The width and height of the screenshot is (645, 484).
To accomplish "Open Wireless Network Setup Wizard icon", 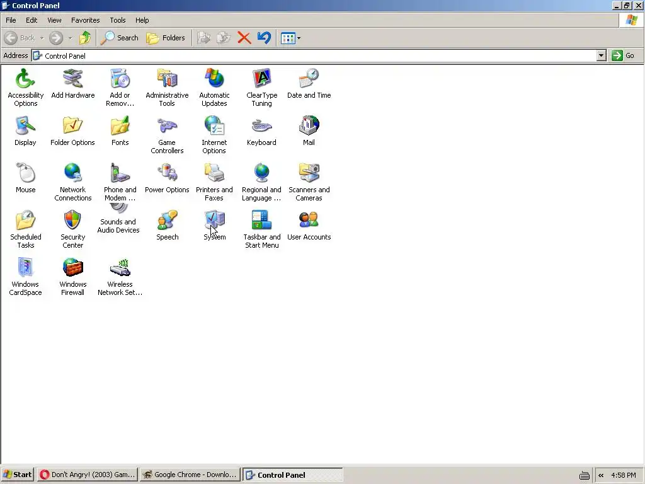I will click(x=120, y=267).
